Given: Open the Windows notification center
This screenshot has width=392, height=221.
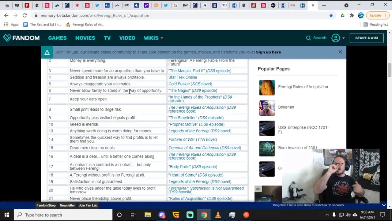Looking at the screenshot, I should 383,215.
